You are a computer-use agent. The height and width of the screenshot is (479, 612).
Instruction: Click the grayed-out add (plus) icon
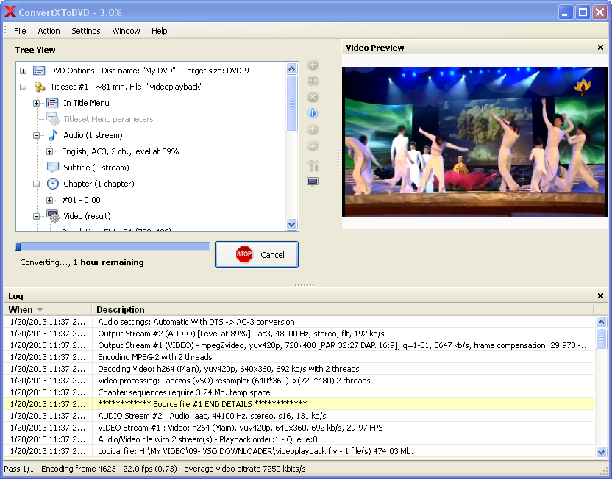pyautogui.click(x=313, y=65)
